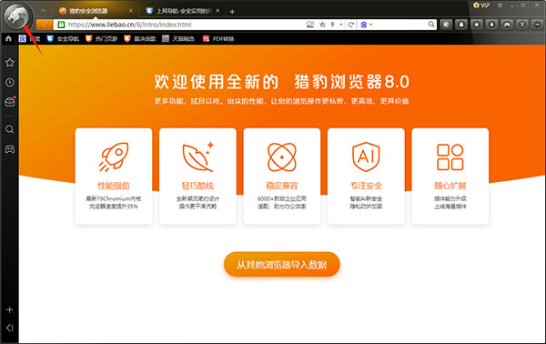Viewport: 546px width, 344px height.
Task: Click the four-squares 随心扩展 card
Action: click(450, 177)
